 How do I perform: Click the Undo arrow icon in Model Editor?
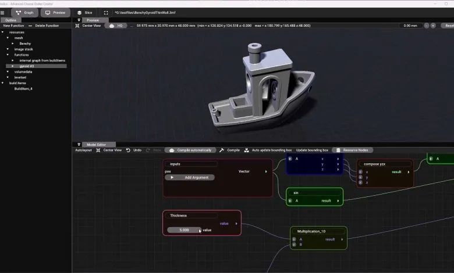[x=128, y=150]
